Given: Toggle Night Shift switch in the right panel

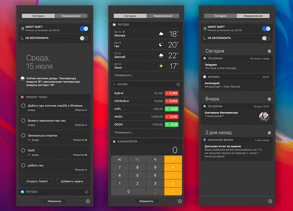Looking at the screenshot, I should point(266,28).
